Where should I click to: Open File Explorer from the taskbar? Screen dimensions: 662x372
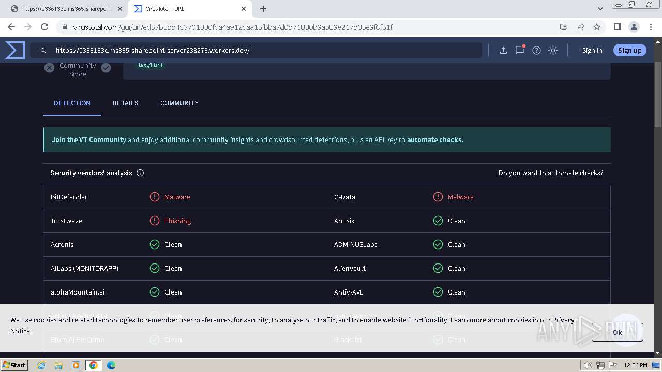(58, 365)
